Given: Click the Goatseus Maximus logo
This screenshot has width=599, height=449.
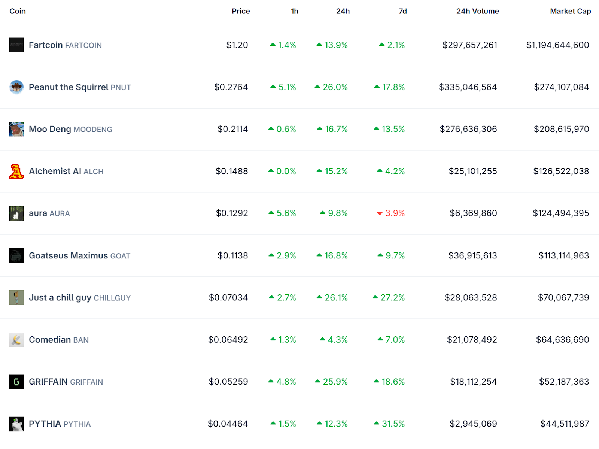Looking at the screenshot, I should click(16, 255).
